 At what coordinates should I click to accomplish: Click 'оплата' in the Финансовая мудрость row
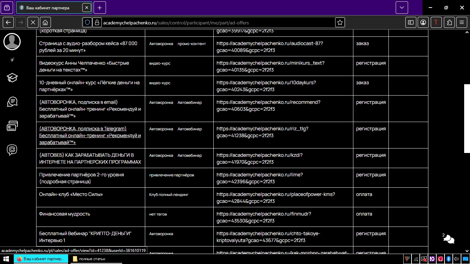tap(364, 214)
